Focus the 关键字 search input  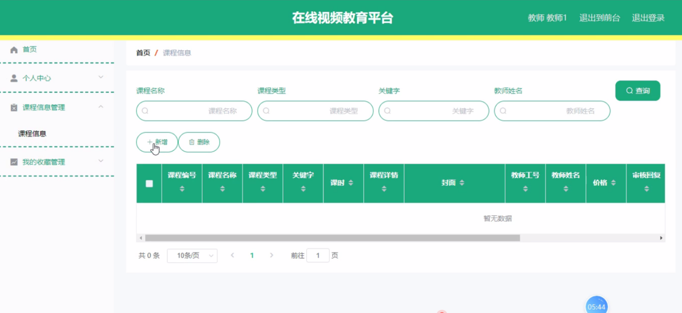(x=434, y=111)
